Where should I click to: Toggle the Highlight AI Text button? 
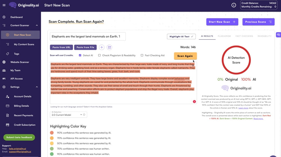pos(181,36)
